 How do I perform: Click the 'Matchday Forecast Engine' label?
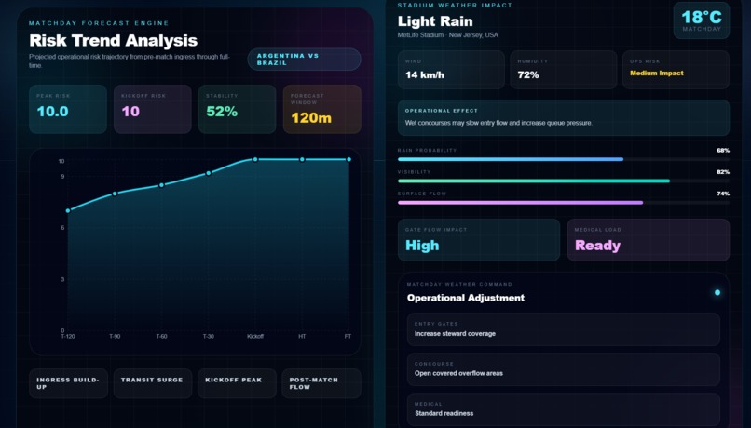[99, 23]
